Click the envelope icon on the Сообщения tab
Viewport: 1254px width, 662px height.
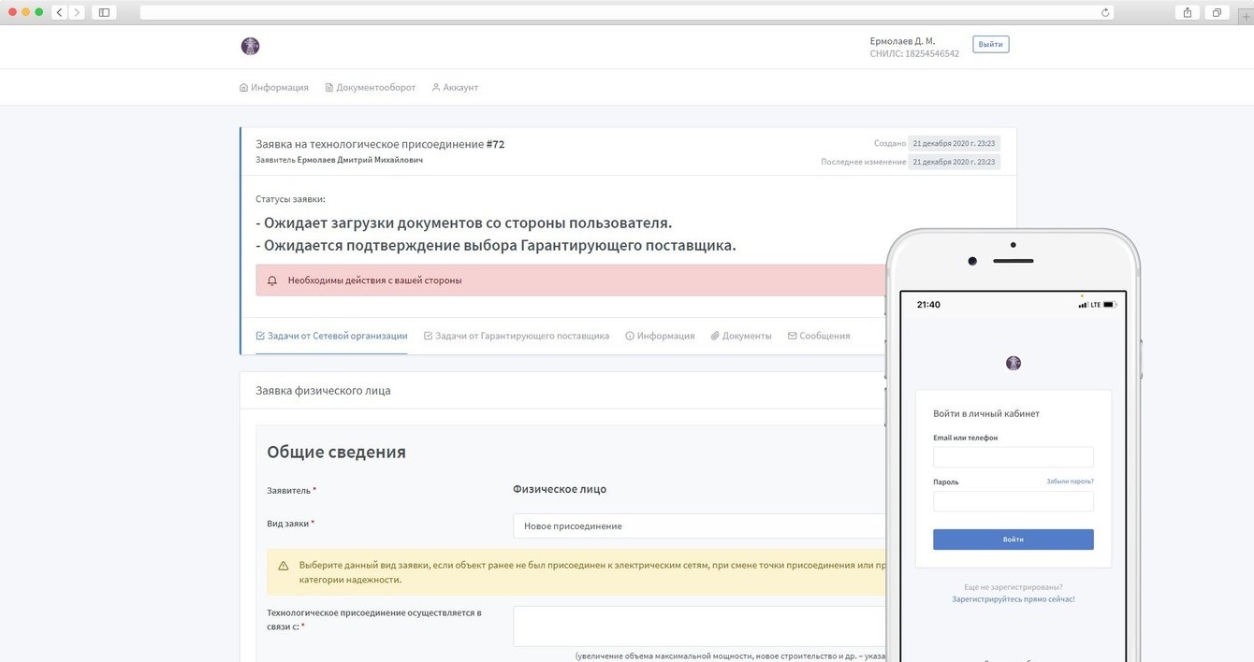[793, 335]
